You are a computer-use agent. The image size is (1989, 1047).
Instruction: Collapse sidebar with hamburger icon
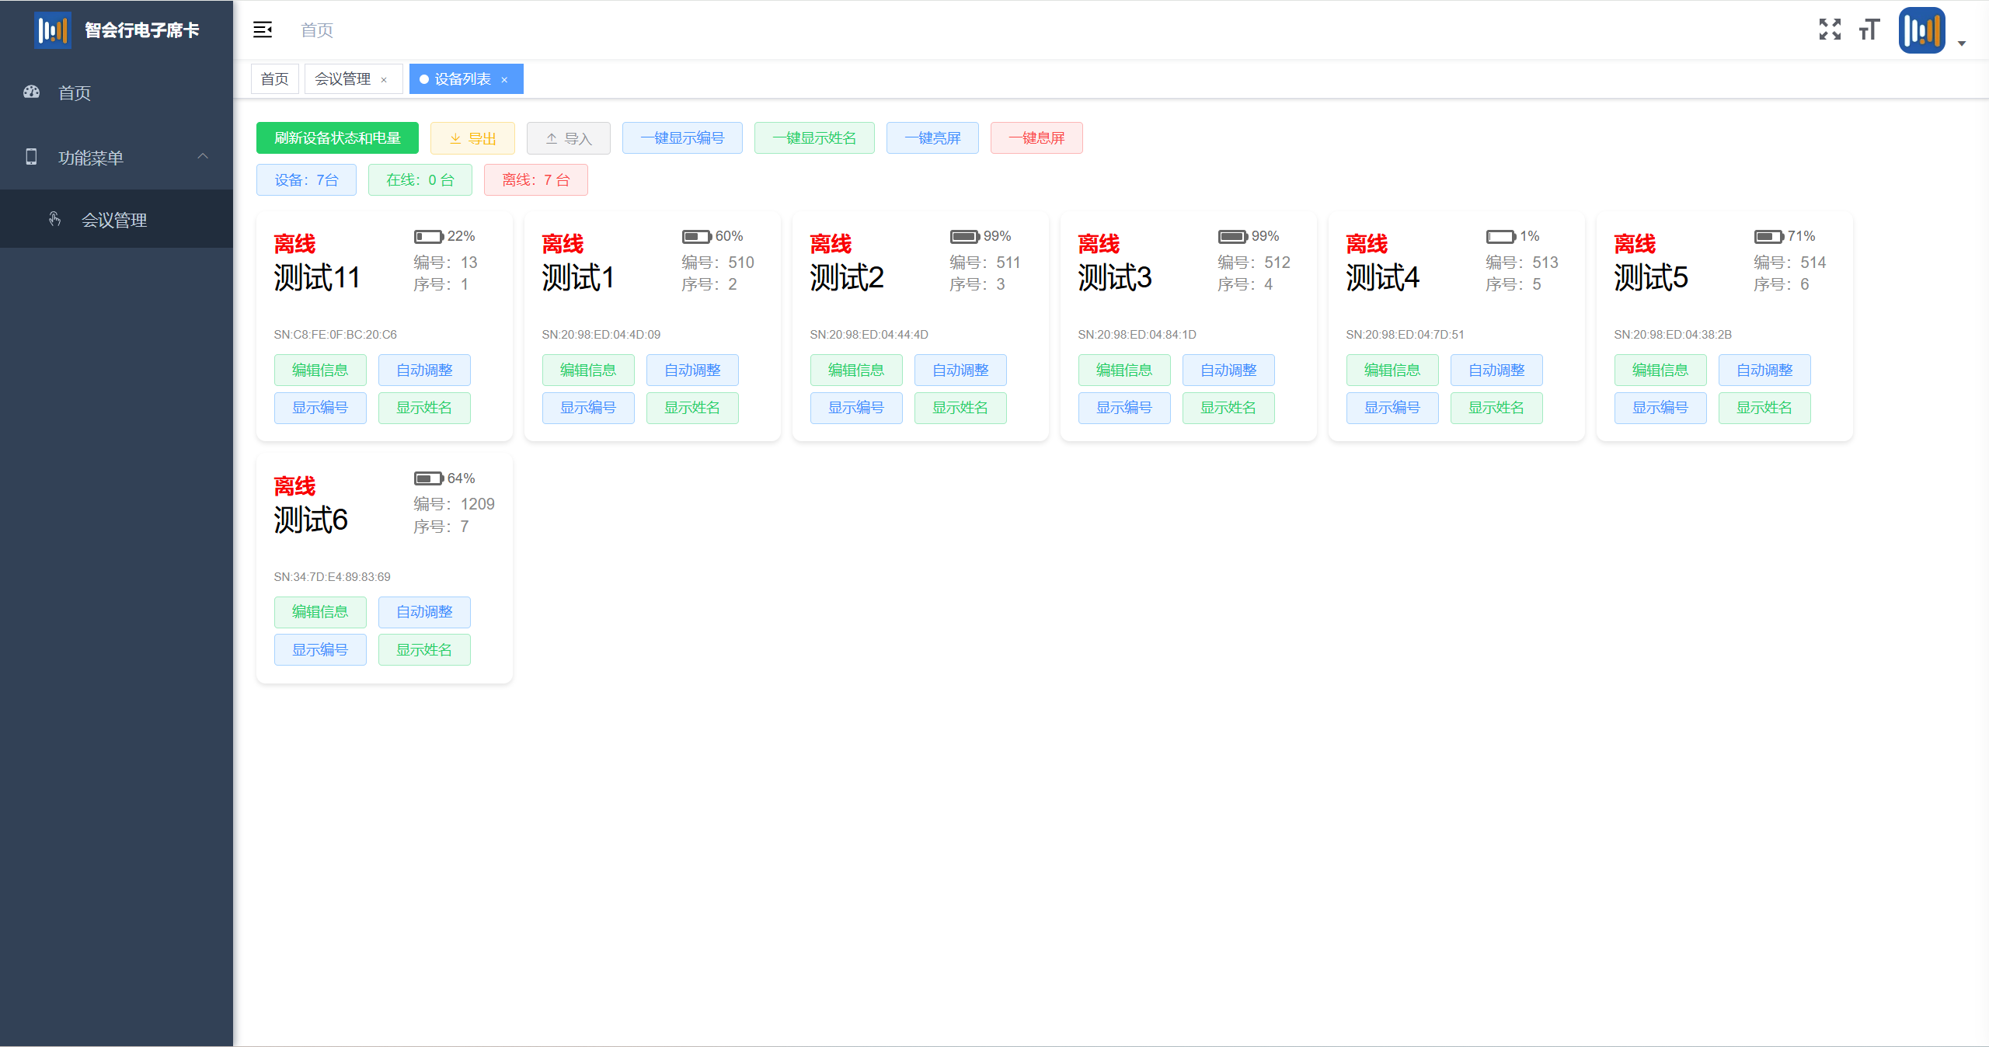pos(263,30)
